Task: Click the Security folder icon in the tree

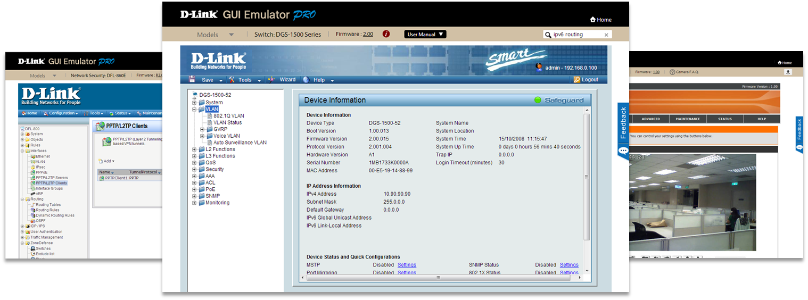Action: pos(202,169)
